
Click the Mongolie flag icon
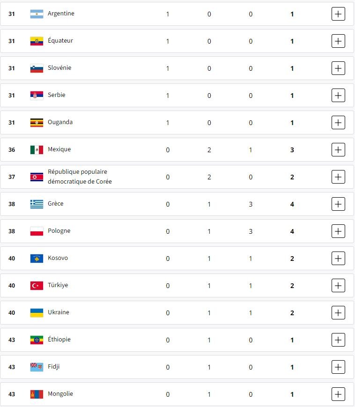click(37, 394)
